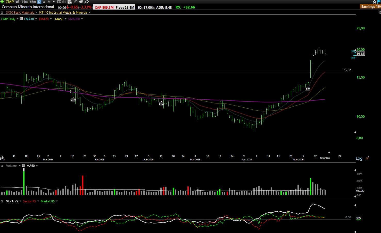Click the 16/05/2025 date label

point(325,158)
